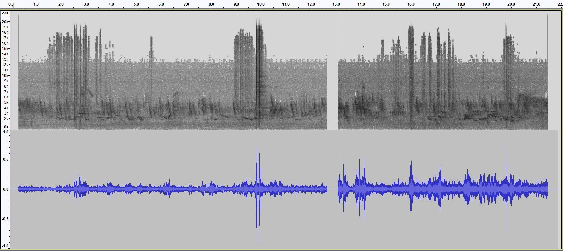Click the 15k label on the frequency scale
Viewport: 563px width, 251px height.
click(x=5, y=49)
